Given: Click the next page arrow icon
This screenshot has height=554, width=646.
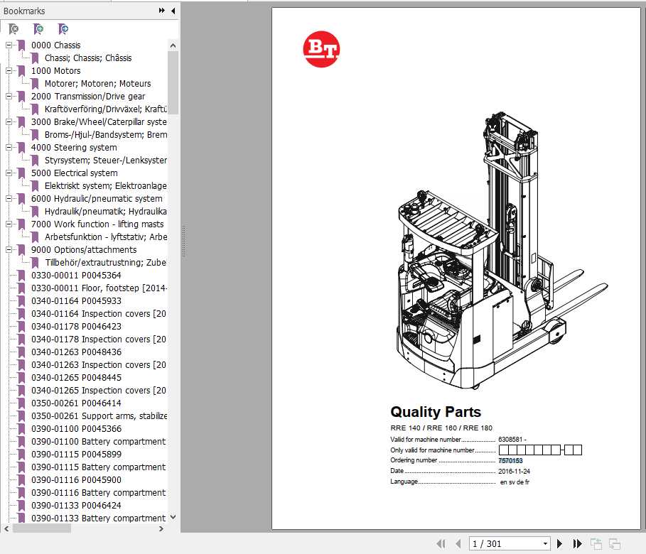Looking at the screenshot, I should tap(559, 543).
